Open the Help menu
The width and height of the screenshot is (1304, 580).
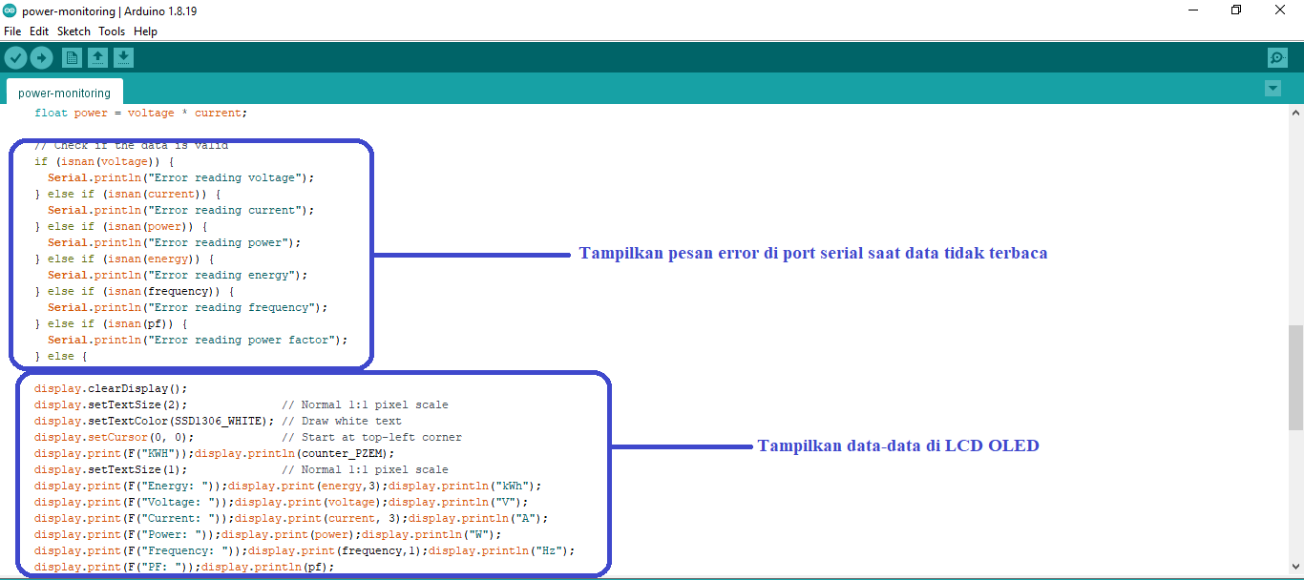[x=145, y=31]
